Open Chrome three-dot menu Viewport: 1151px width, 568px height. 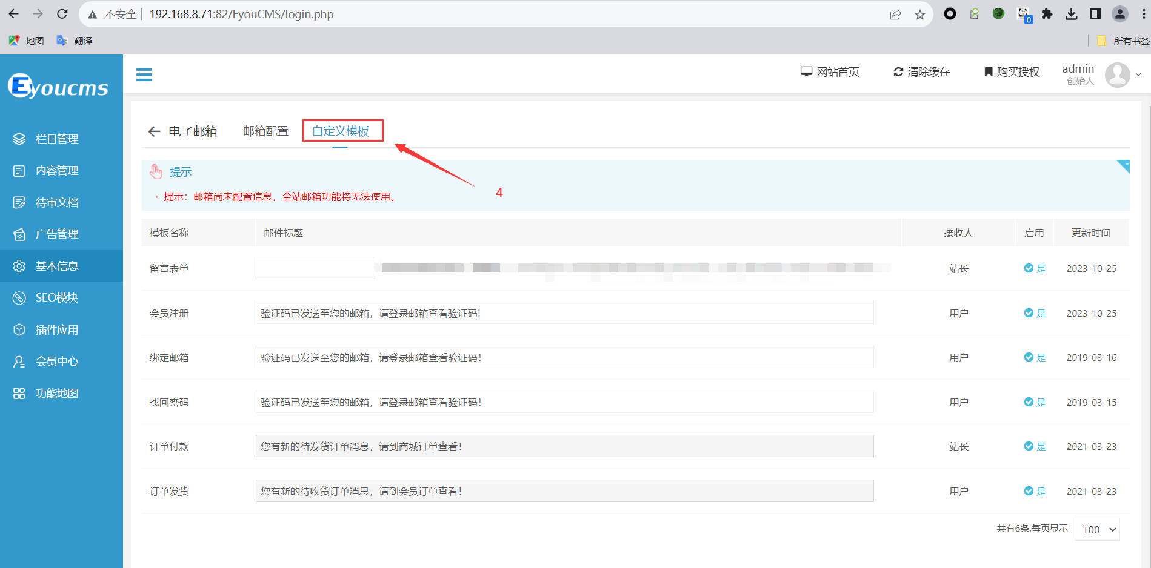[1143, 14]
